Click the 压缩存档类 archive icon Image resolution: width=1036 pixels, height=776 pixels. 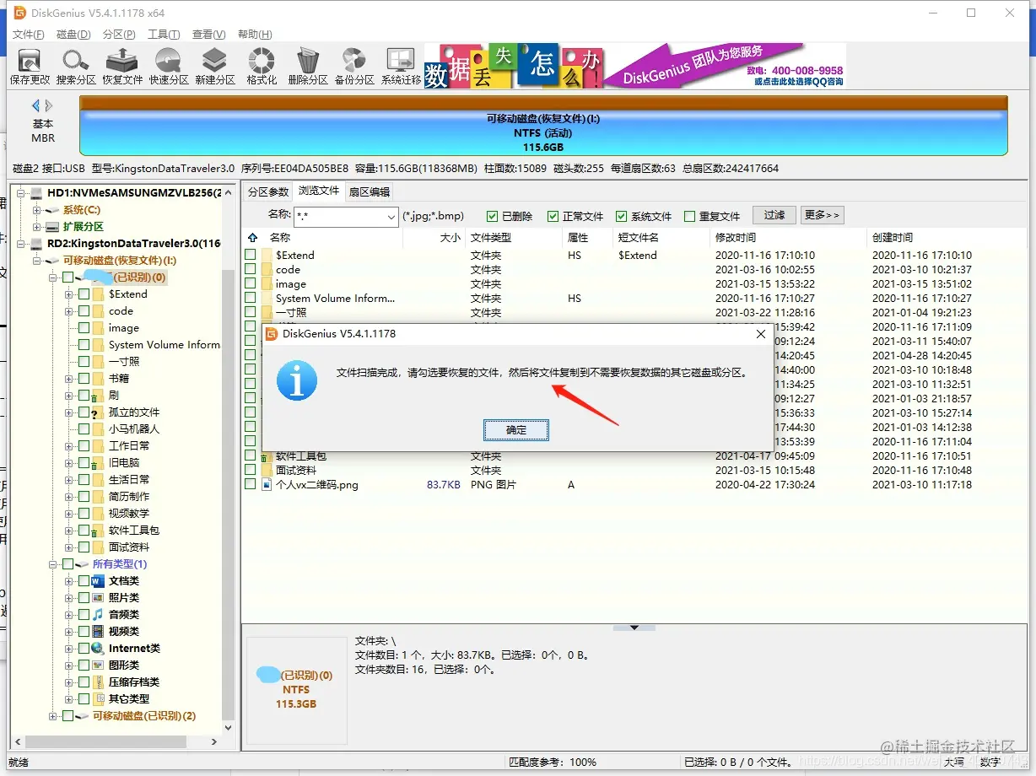pyautogui.click(x=98, y=682)
